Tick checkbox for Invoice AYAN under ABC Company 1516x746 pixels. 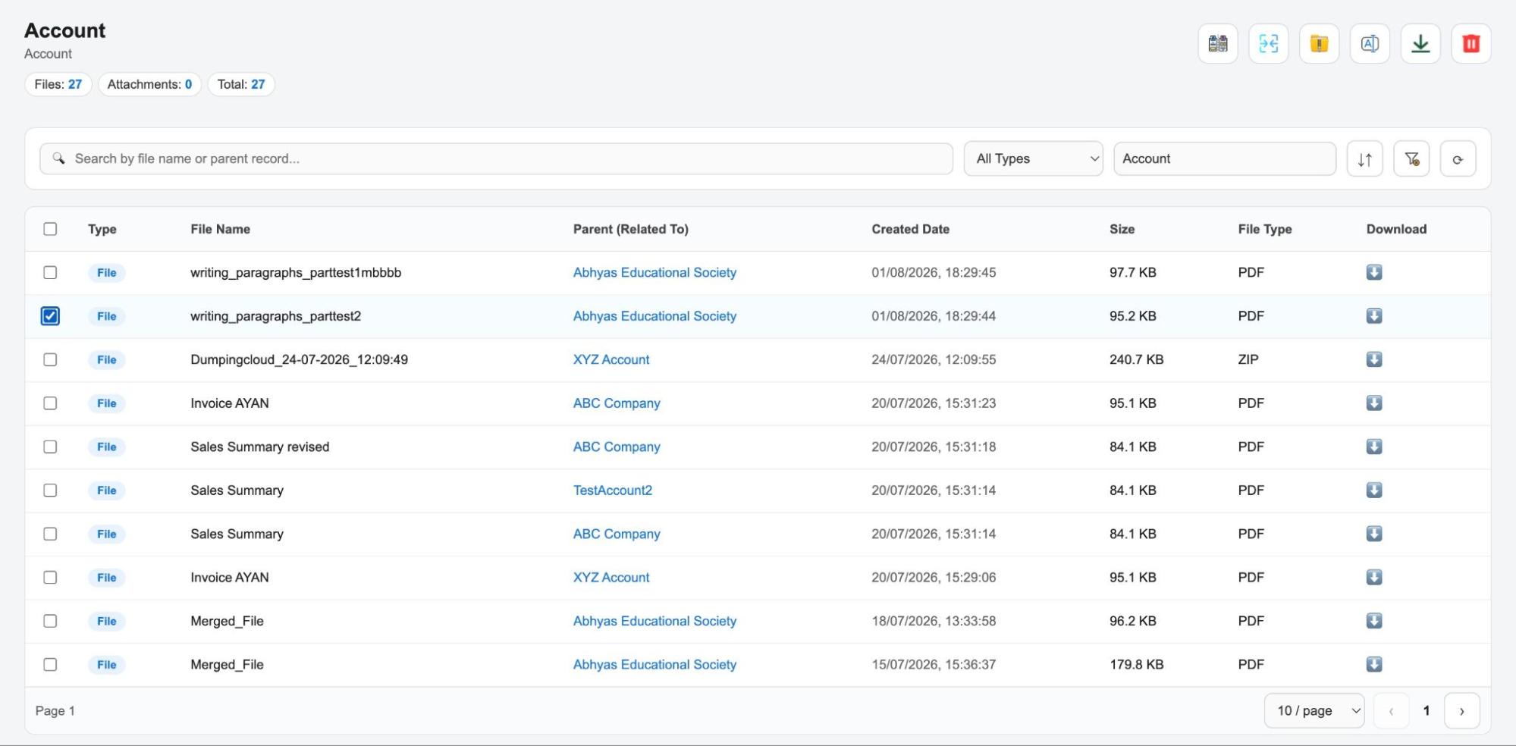click(x=50, y=403)
